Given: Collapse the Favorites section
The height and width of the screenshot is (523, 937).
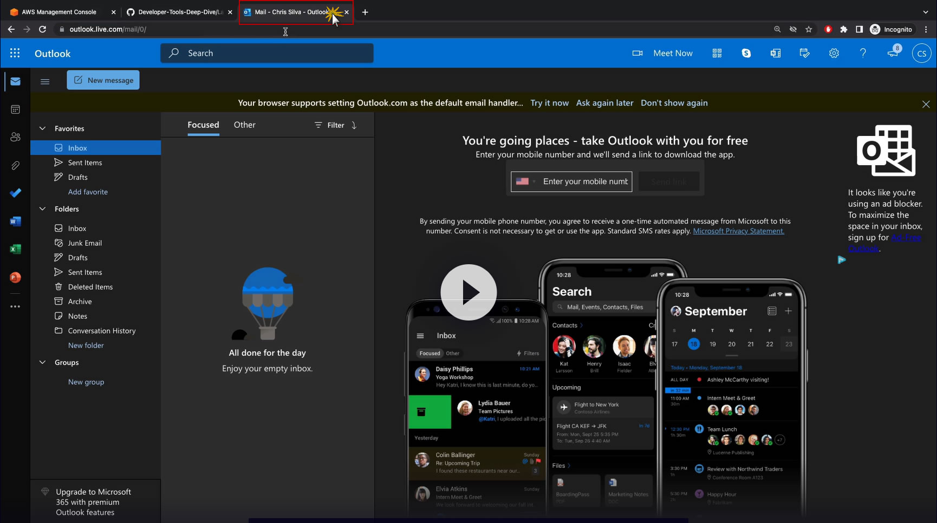Looking at the screenshot, I should 42,128.
